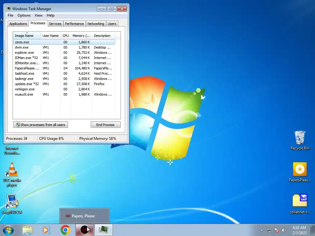Open Google Chrome from the taskbar

point(65,230)
